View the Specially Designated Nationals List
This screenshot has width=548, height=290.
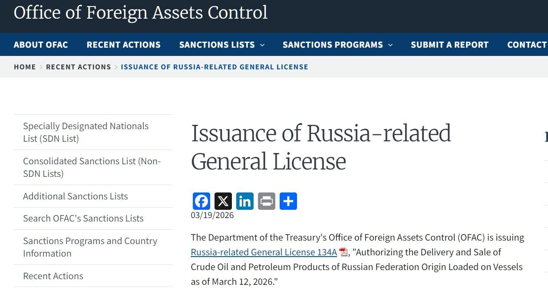[x=86, y=132]
